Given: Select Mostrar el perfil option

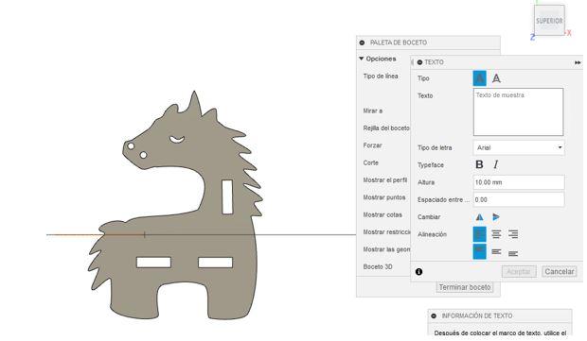Looking at the screenshot, I should (x=384, y=180).
